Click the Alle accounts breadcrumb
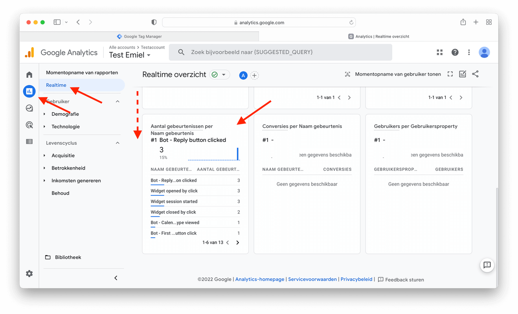Viewport: 518px width, 314px height. tap(122, 47)
